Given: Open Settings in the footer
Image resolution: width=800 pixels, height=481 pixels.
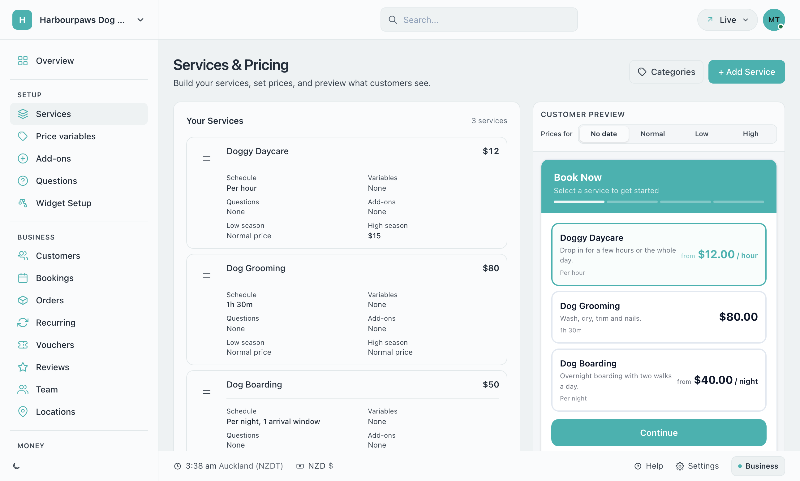Looking at the screenshot, I should click(x=697, y=466).
